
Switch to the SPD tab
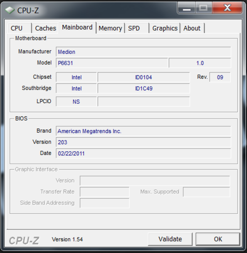(x=137, y=28)
